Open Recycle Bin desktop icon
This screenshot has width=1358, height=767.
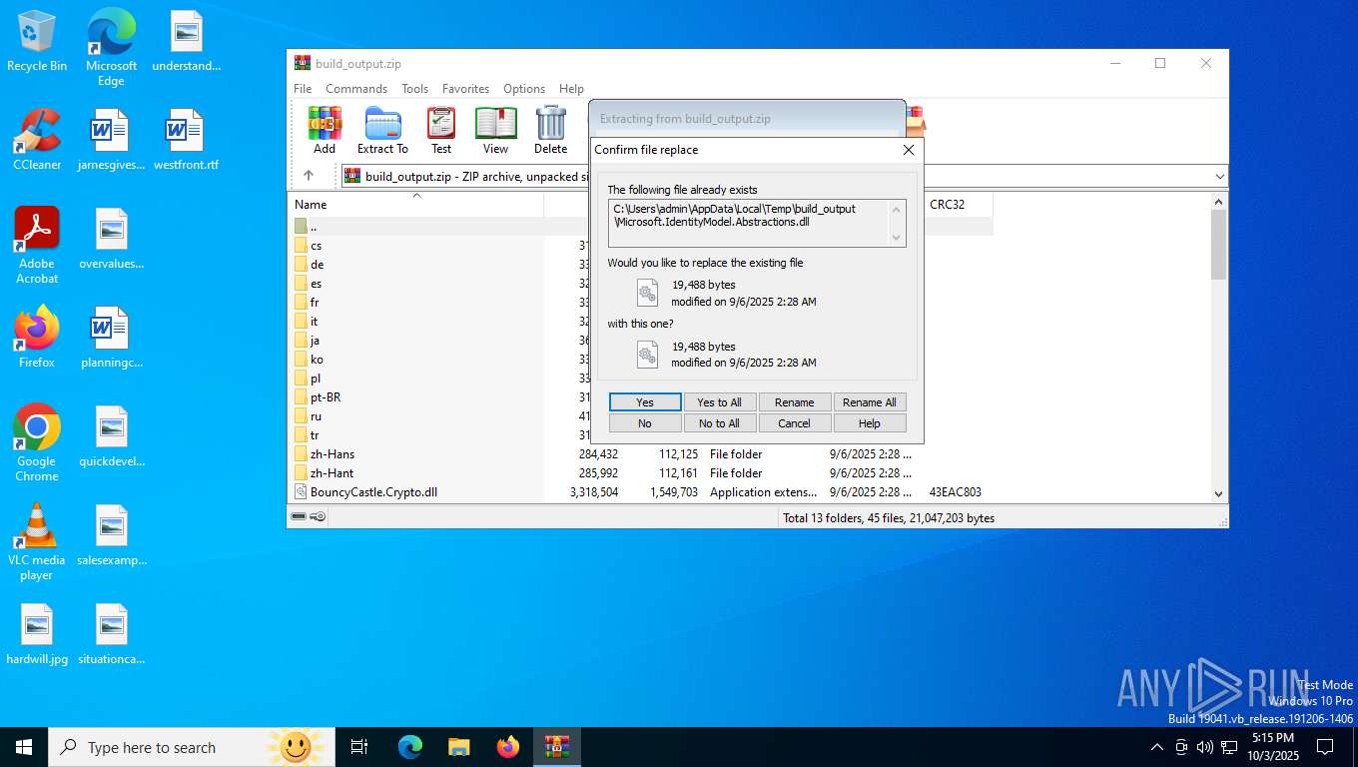point(37,43)
